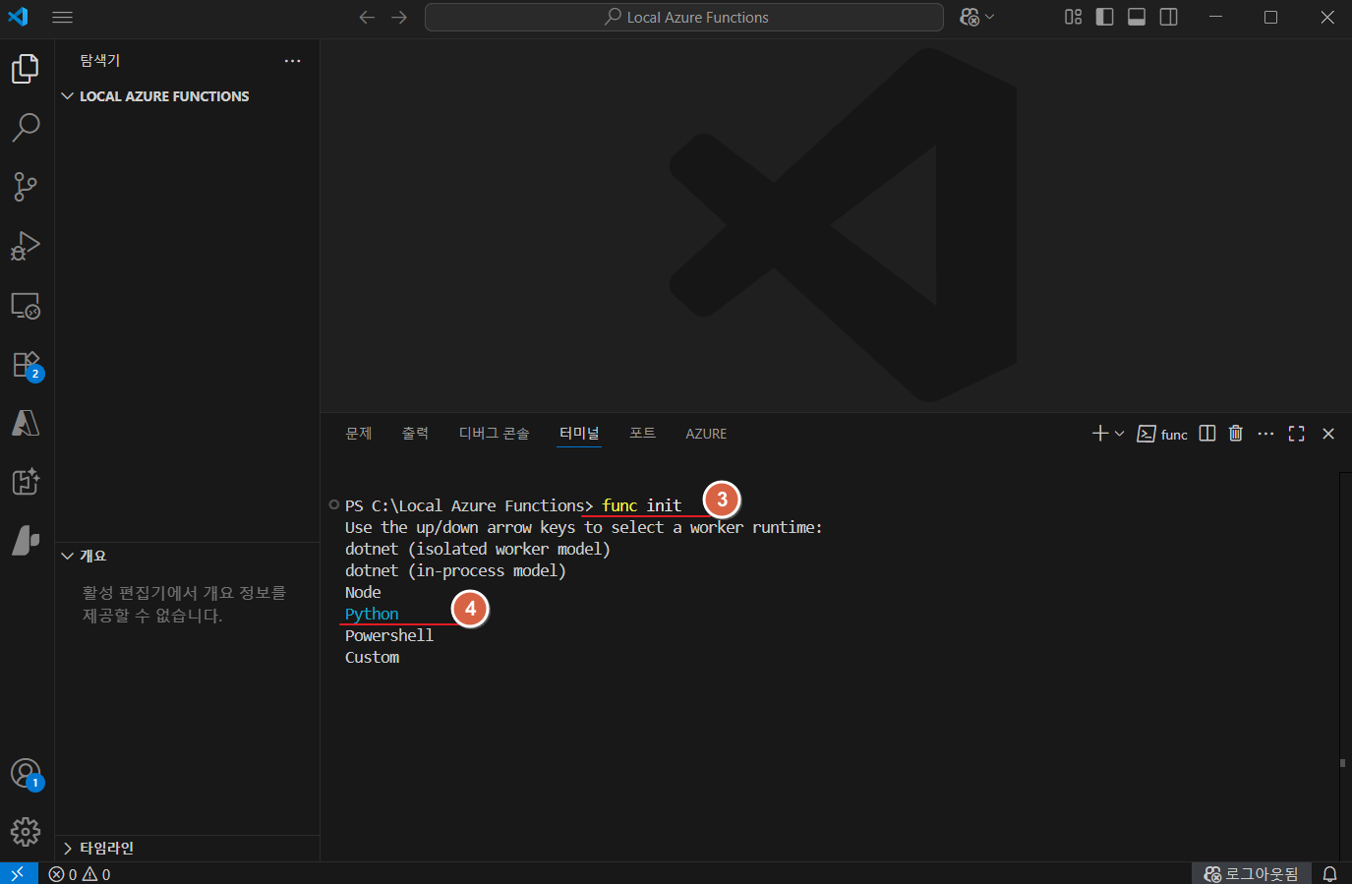1352x884 pixels.
Task: Open the Copilot dropdown chevron
Action: point(989,18)
